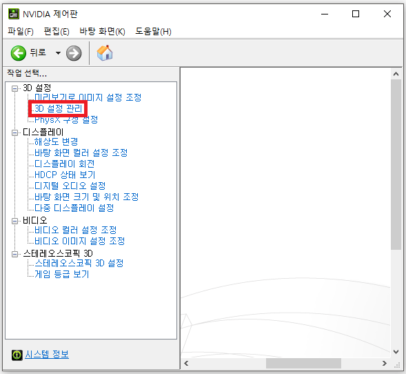Click the 뒤로 back button label
This screenshot has width=406, height=374.
point(38,52)
